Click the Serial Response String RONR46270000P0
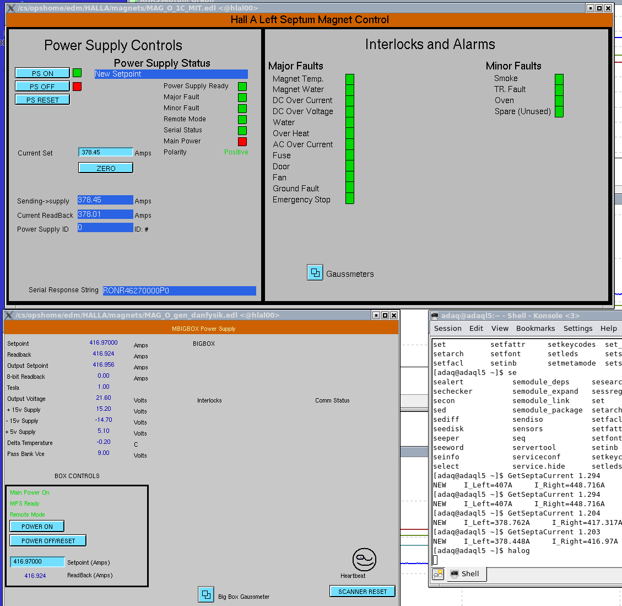The width and height of the screenshot is (622, 606). tap(179, 291)
